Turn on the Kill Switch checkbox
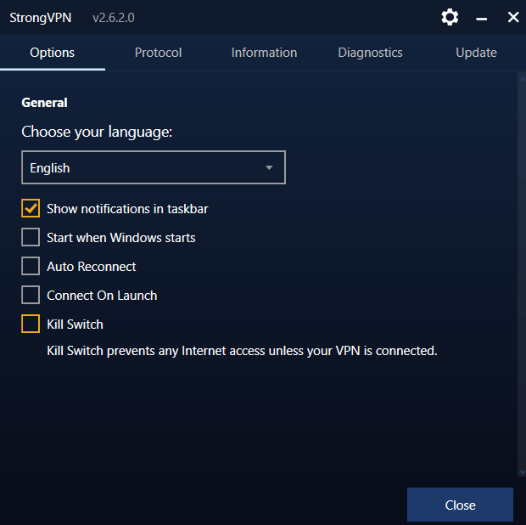 31,324
